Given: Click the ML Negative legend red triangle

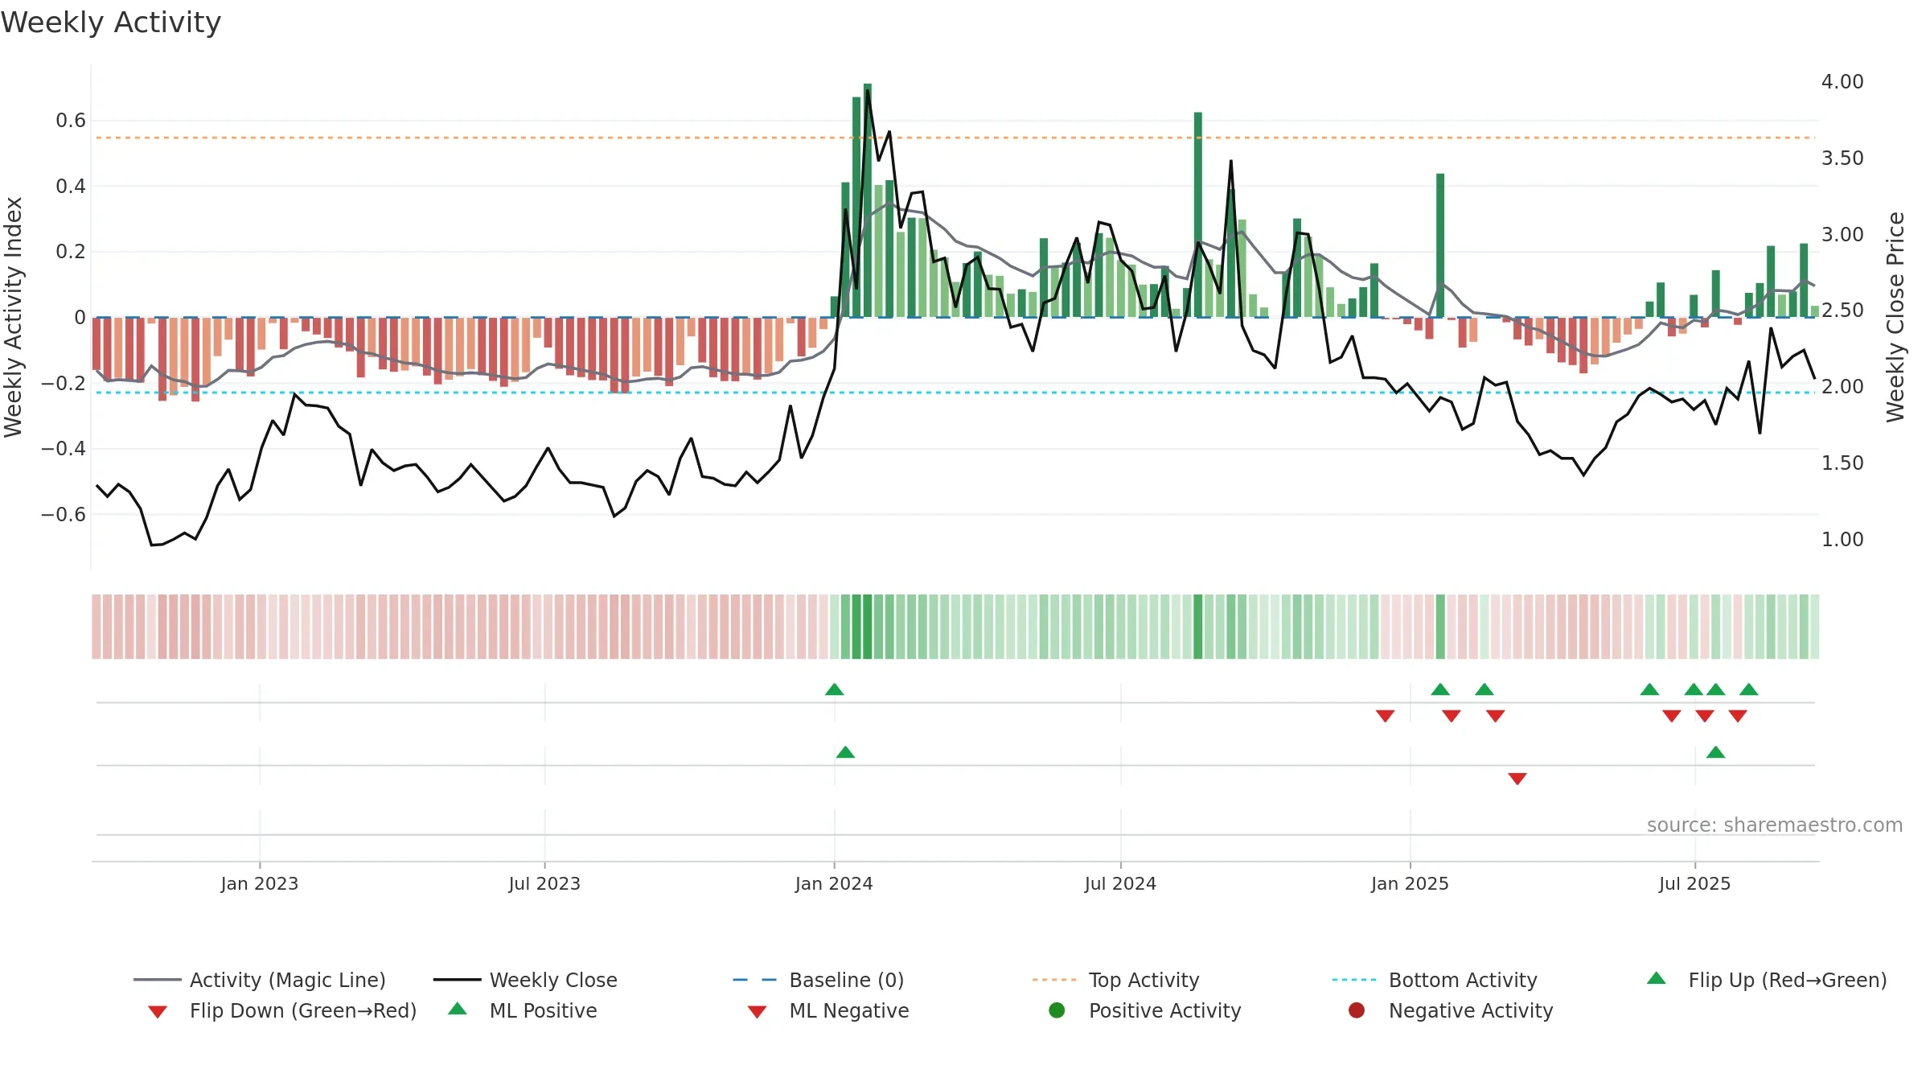Looking at the screenshot, I should pyautogui.click(x=757, y=1012).
